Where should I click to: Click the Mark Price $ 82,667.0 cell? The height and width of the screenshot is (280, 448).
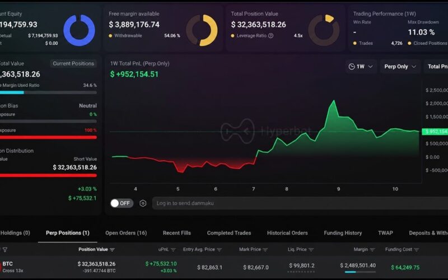[256, 268]
